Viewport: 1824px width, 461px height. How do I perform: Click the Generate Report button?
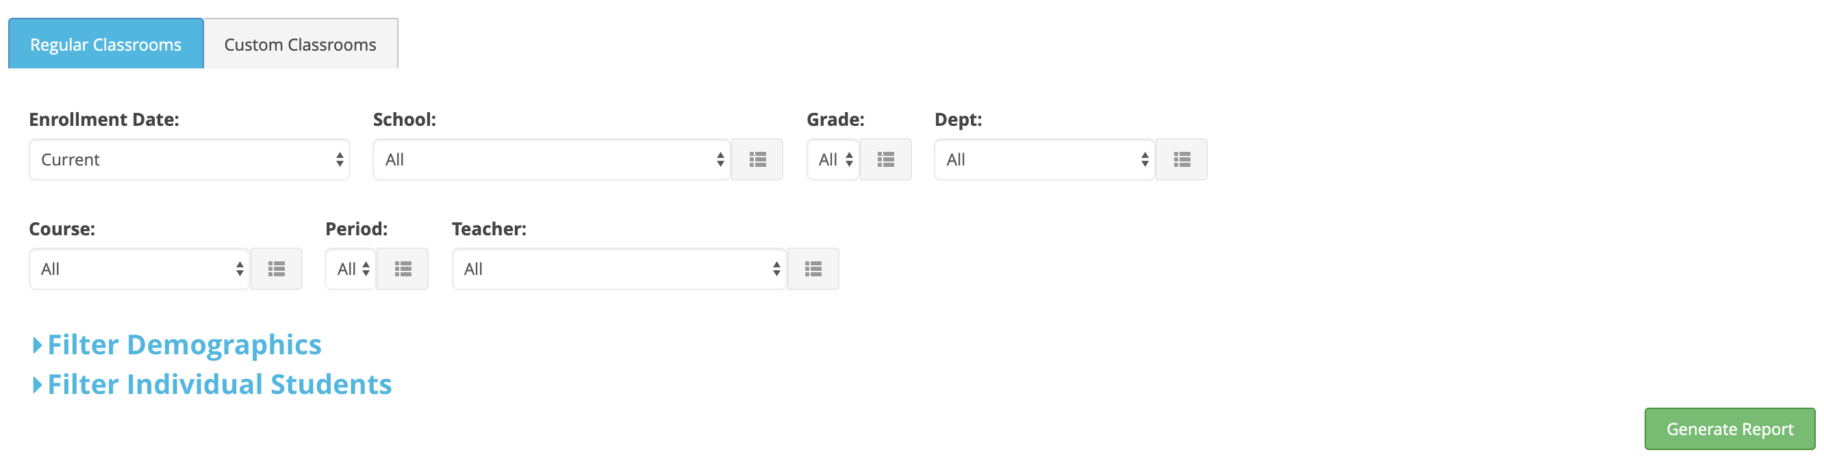coord(1730,429)
